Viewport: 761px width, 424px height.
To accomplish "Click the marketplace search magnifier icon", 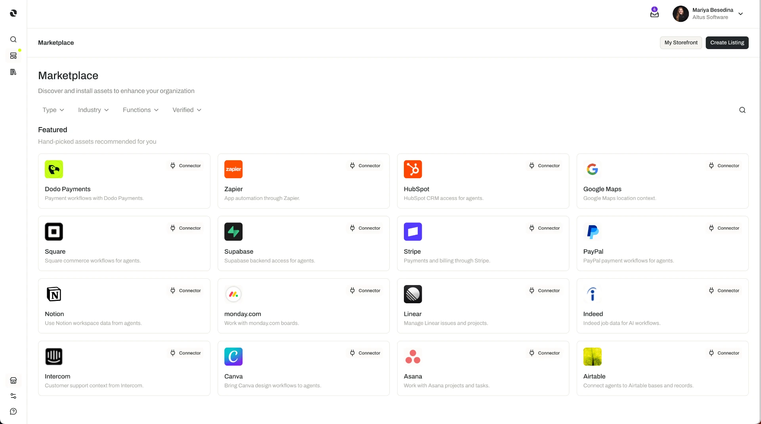I will pyautogui.click(x=742, y=110).
